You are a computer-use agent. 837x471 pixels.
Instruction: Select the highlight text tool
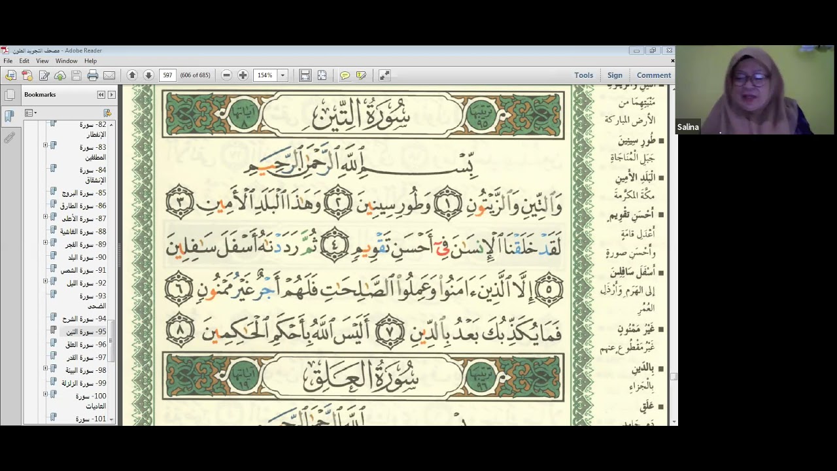tap(361, 75)
